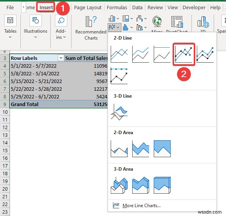The image size is (226, 216).
Task: Open the Illustrations shapes icon
Action: click(36, 20)
